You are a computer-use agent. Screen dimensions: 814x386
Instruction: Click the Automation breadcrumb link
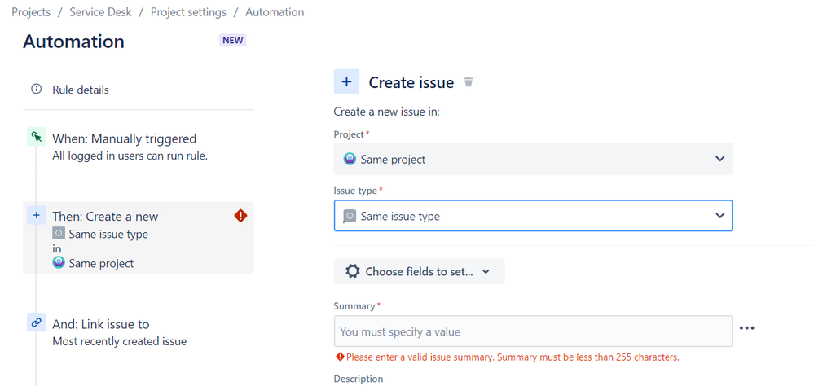point(275,12)
